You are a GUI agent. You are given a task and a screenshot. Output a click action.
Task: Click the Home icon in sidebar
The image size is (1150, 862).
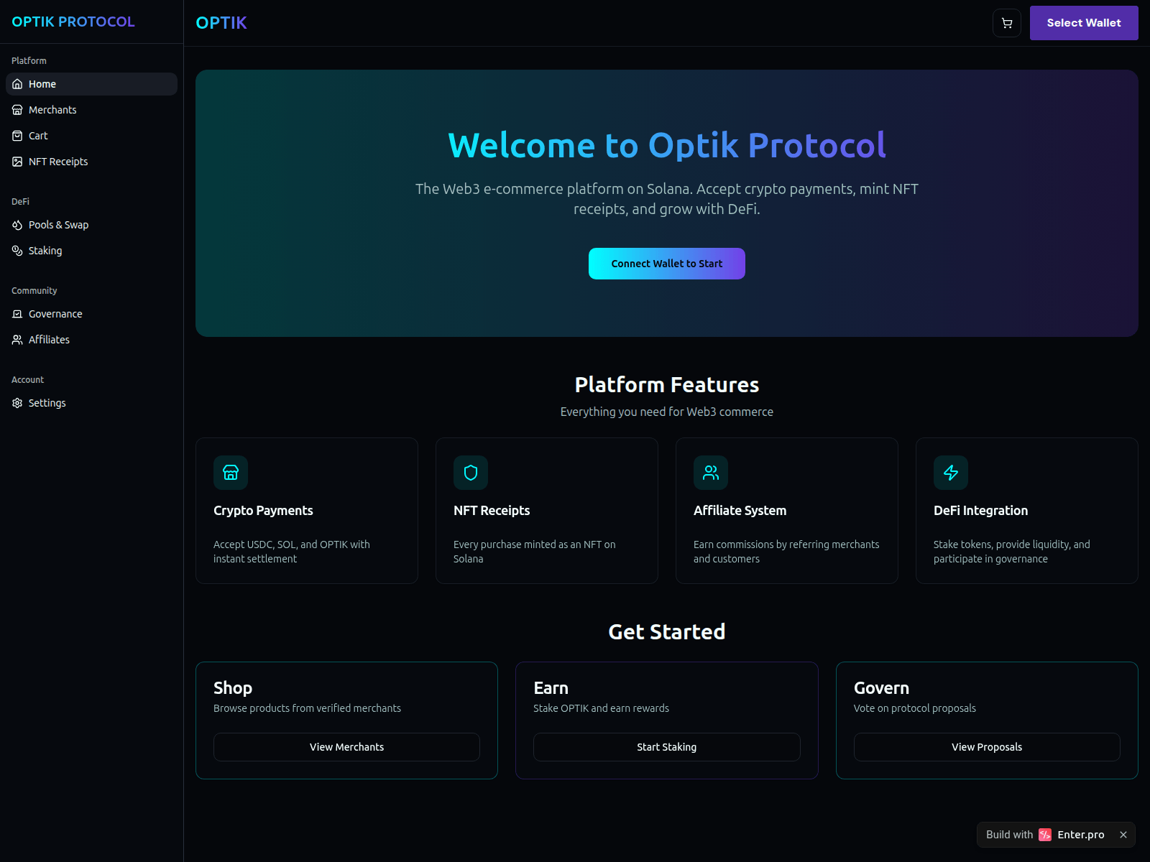[x=17, y=84]
